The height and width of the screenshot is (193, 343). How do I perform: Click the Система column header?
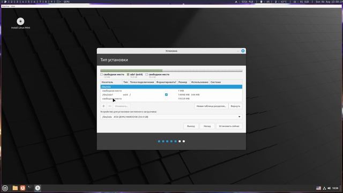[226, 82]
